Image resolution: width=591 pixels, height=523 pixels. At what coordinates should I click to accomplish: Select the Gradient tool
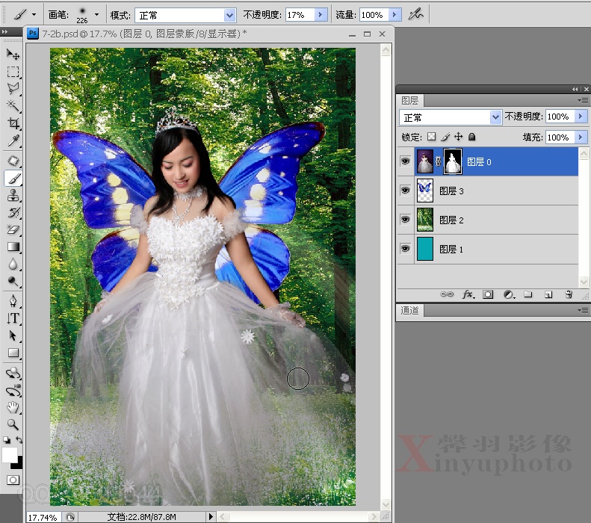coord(13,247)
